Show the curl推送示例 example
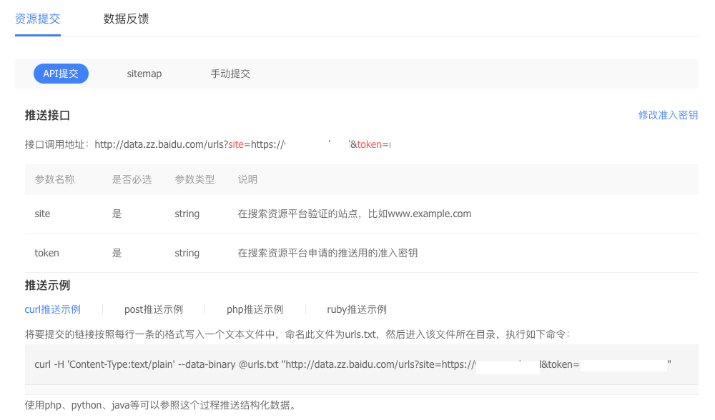 pyautogui.click(x=53, y=309)
